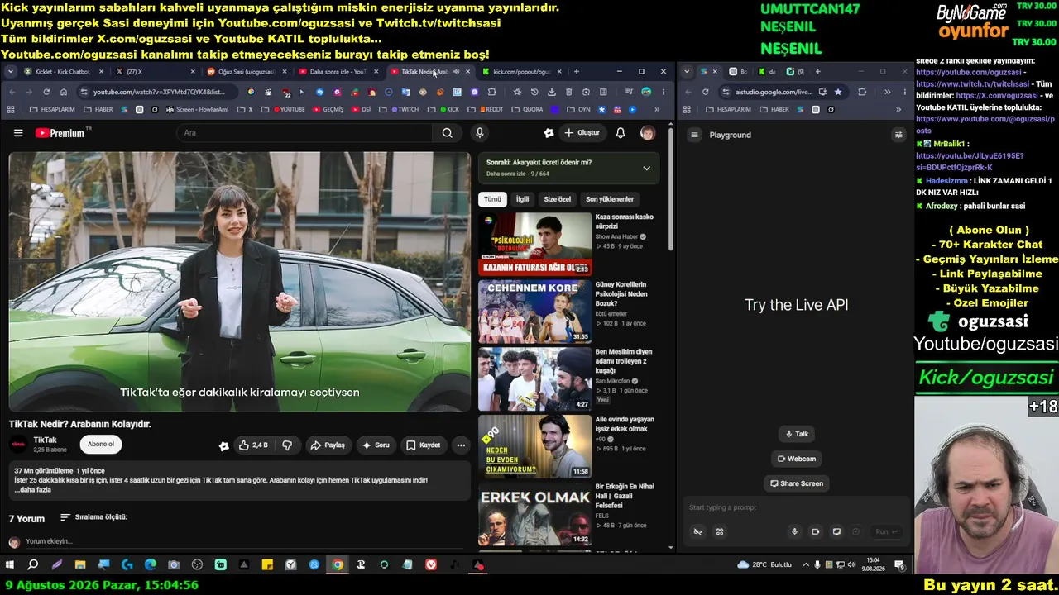Open Windows Start menu
Screen dimensions: 1059x595
10,565
